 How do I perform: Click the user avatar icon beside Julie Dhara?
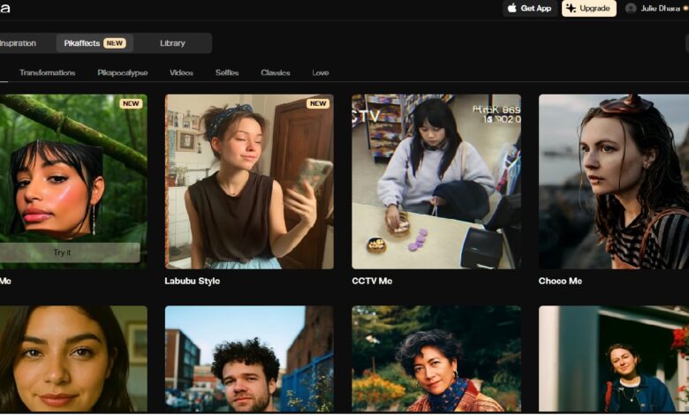click(631, 8)
